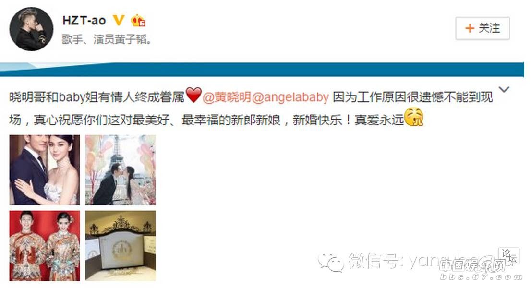531x288 pixels.
Task: Open the HZT-ao username link
Action: click(84, 21)
